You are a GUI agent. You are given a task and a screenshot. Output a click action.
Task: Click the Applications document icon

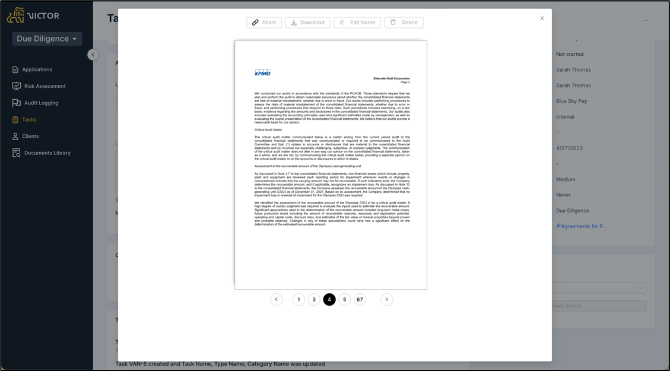tap(15, 69)
